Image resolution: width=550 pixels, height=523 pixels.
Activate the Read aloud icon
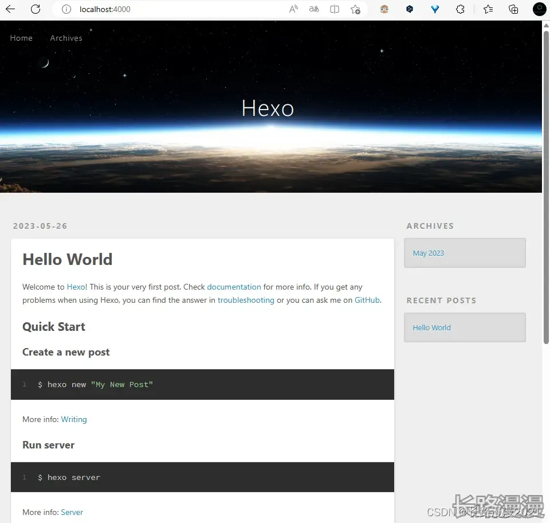click(293, 9)
